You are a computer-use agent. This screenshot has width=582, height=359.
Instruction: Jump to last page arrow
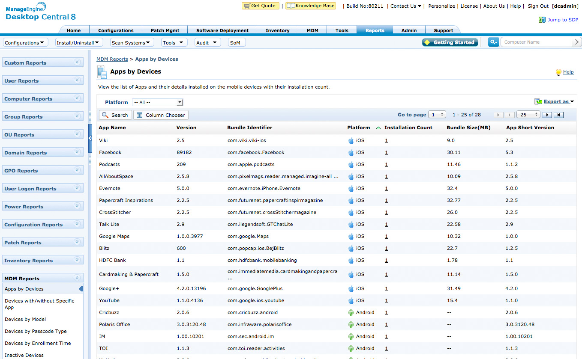click(558, 115)
